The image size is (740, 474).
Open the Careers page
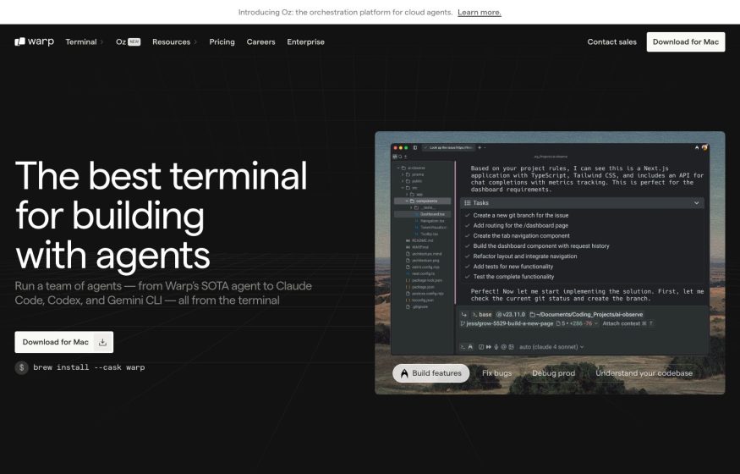point(260,42)
